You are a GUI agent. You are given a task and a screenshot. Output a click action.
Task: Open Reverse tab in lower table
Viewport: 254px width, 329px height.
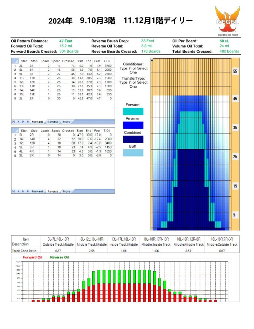click(x=53, y=191)
